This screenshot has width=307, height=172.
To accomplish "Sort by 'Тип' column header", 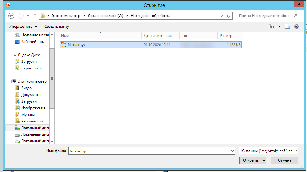I will 198,36.
